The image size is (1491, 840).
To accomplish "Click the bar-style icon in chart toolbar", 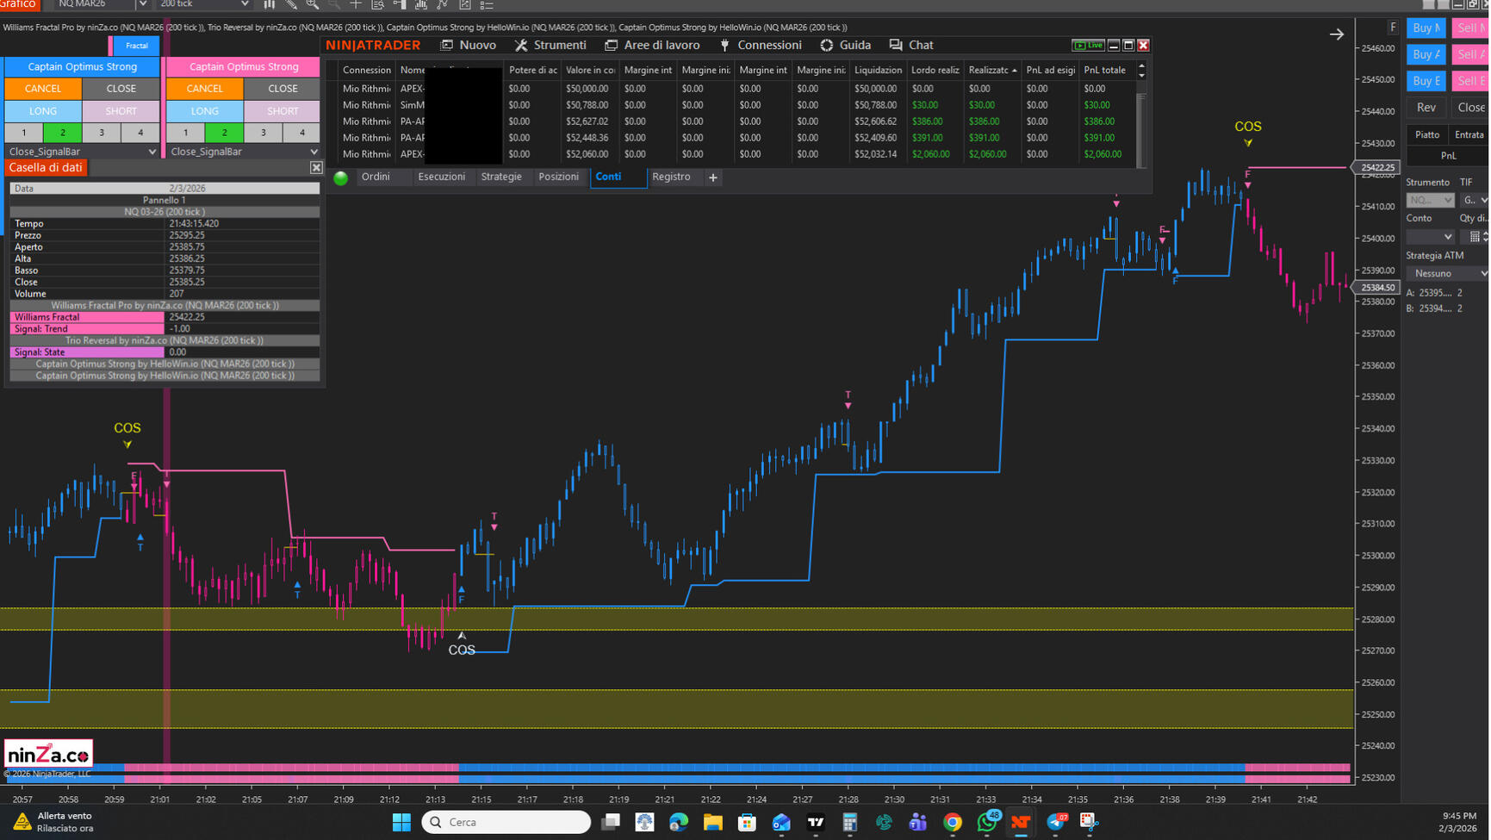I will [270, 4].
